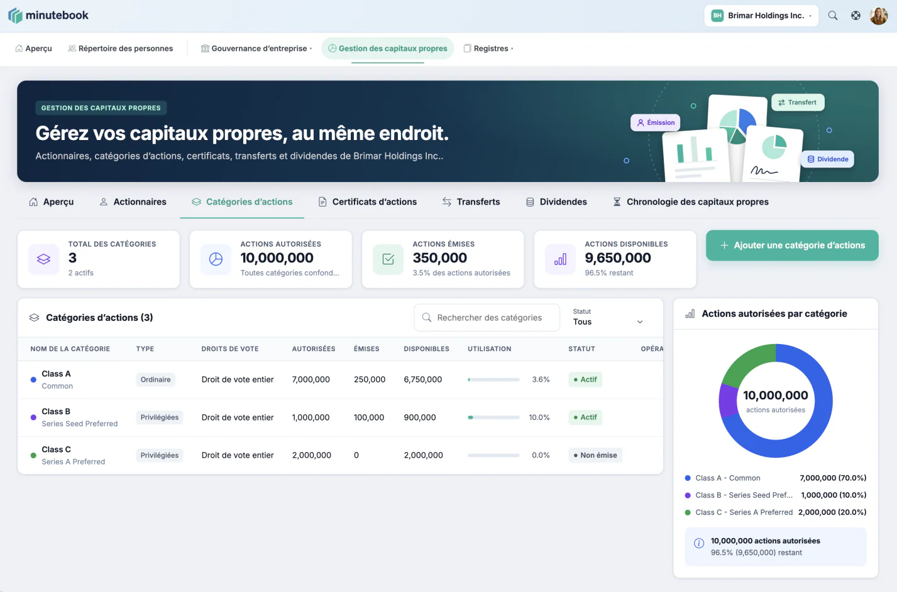This screenshot has height=592, width=897.
Task: Click the Aperçu sub-tab with house icon
Action: coord(51,202)
